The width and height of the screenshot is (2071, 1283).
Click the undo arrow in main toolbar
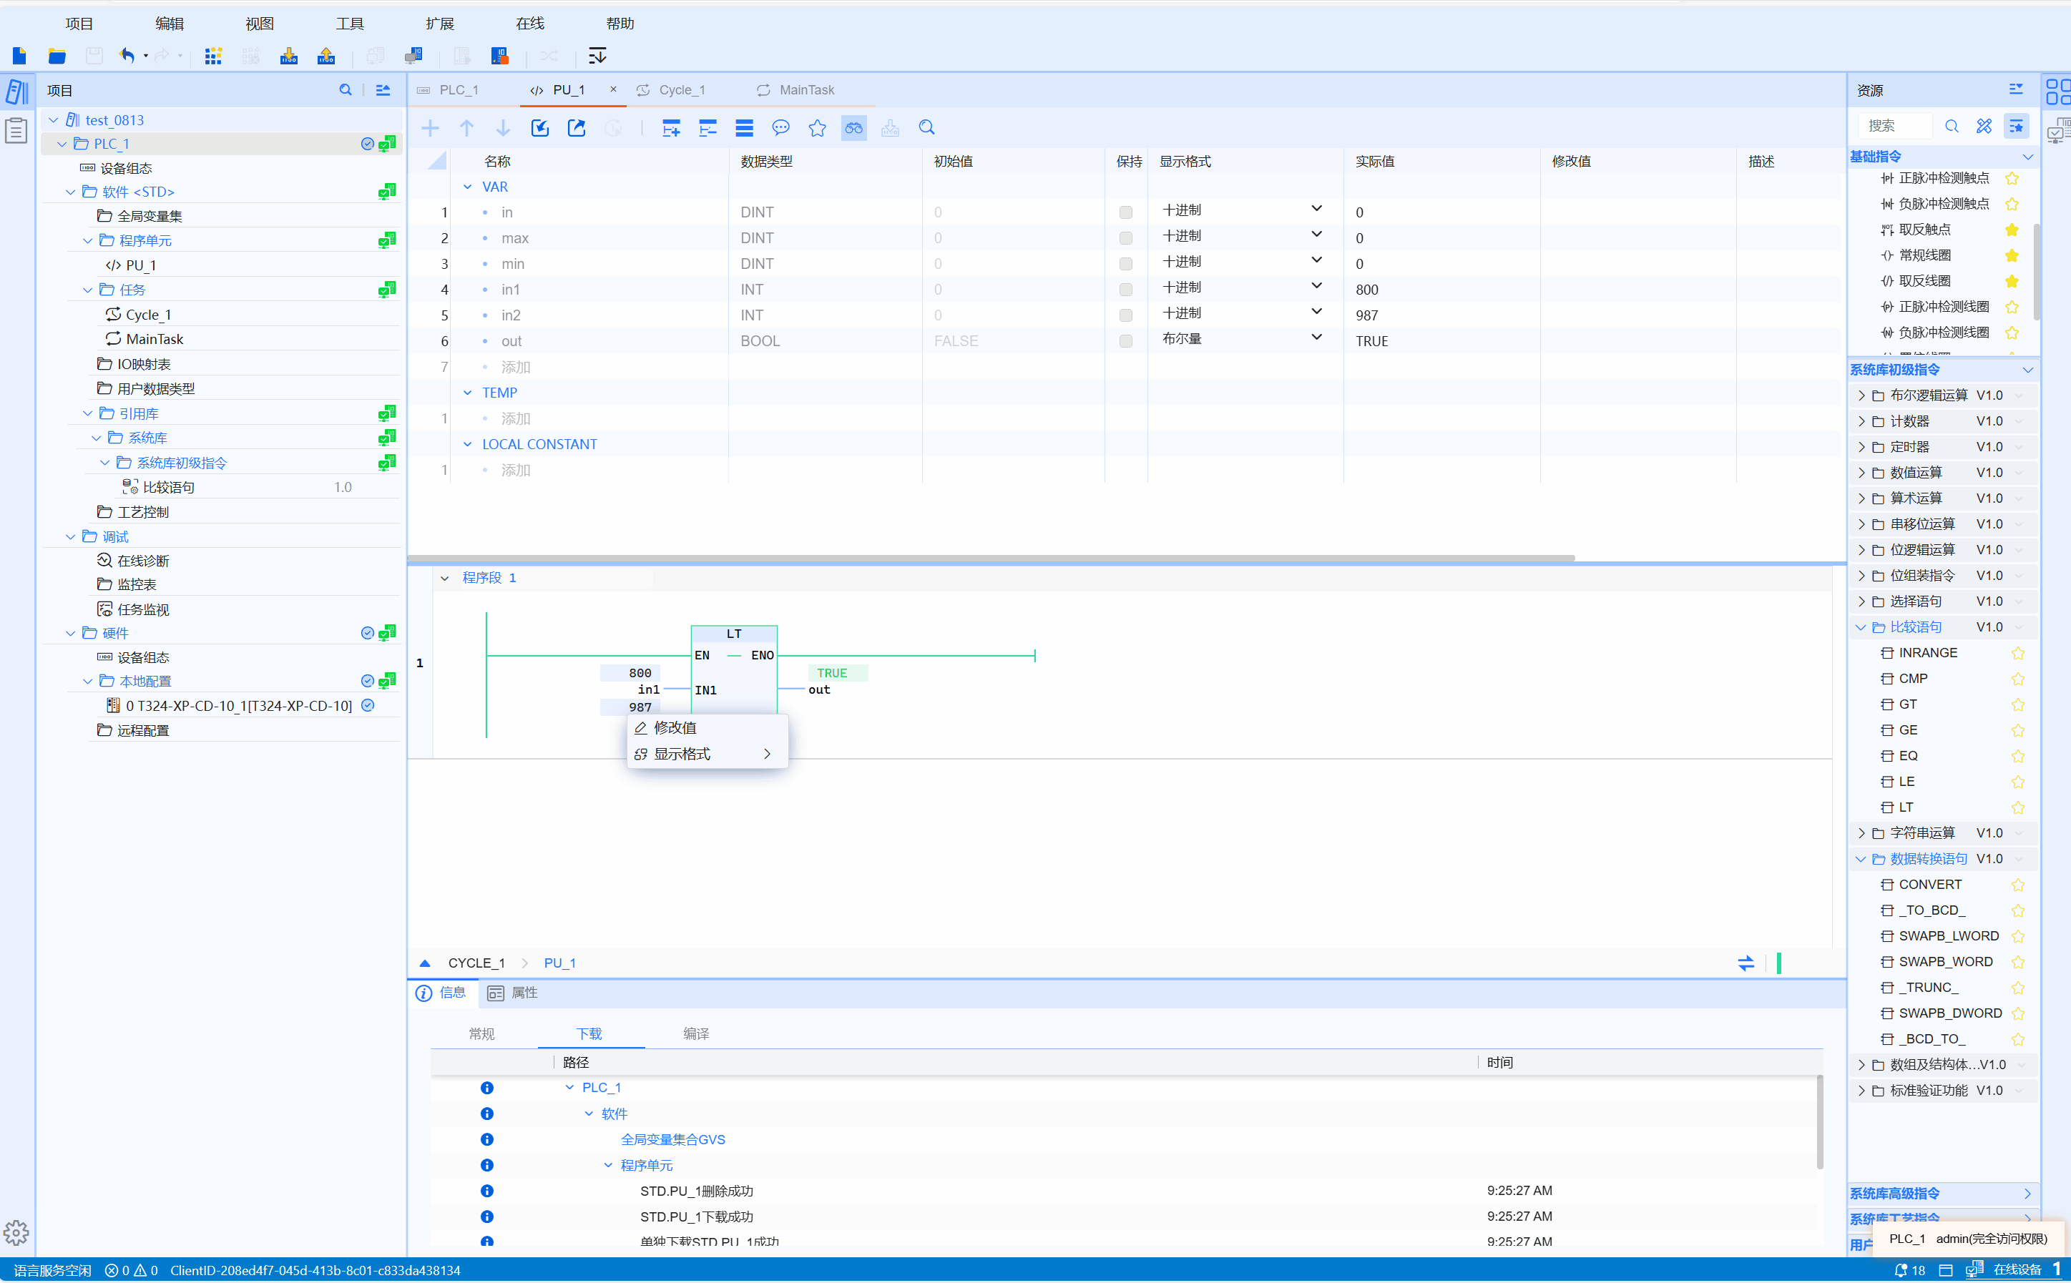(x=127, y=56)
